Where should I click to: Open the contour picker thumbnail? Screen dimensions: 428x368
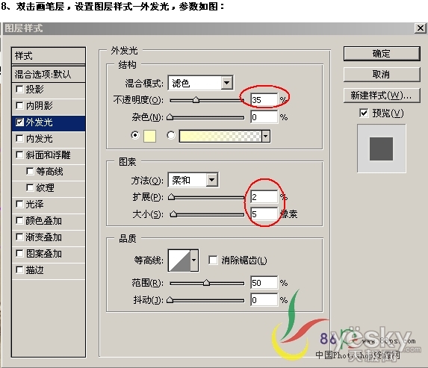179,261
